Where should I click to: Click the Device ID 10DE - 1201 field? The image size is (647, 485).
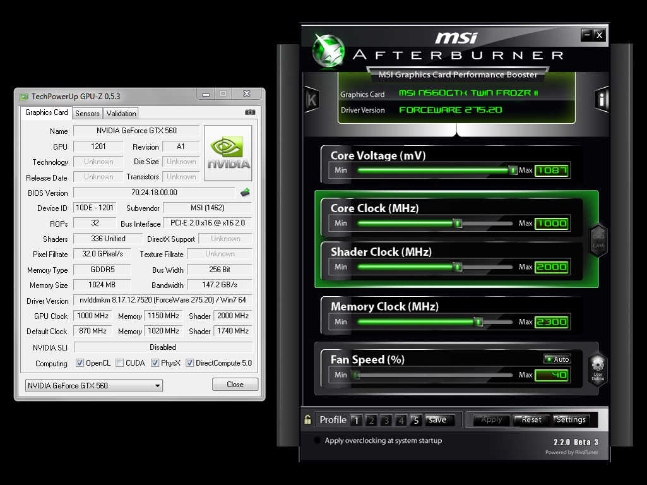click(x=95, y=208)
